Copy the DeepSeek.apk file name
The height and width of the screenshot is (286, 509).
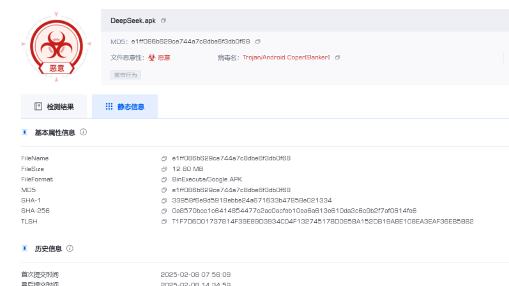pos(163,20)
